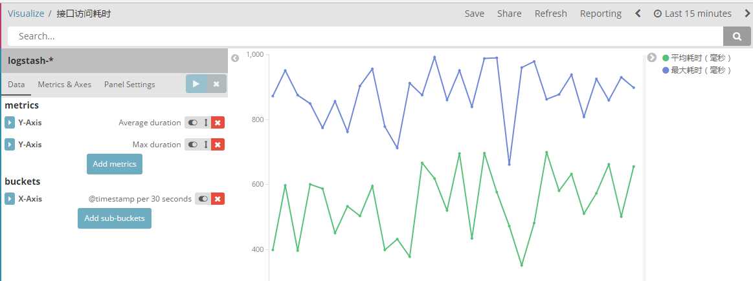
Task: Remove the Average duration metric
Action: 218,123
